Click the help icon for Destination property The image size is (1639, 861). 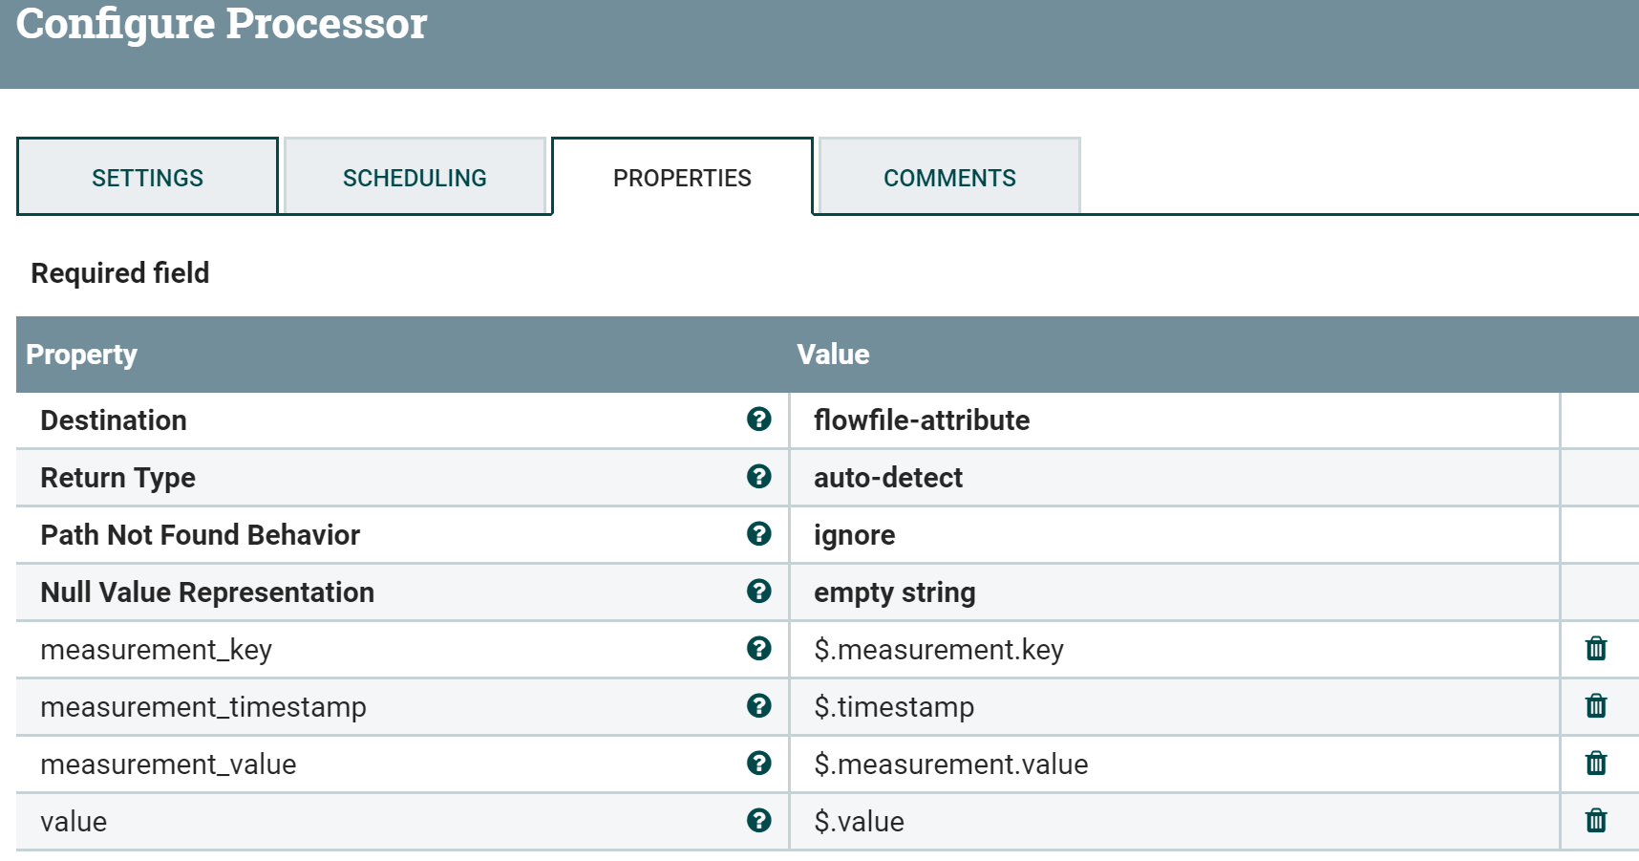(x=758, y=420)
